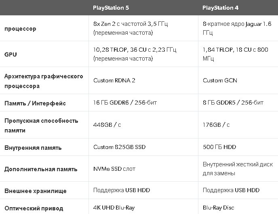Select the процессор row label
The image size is (278, 214).
[20, 29]
